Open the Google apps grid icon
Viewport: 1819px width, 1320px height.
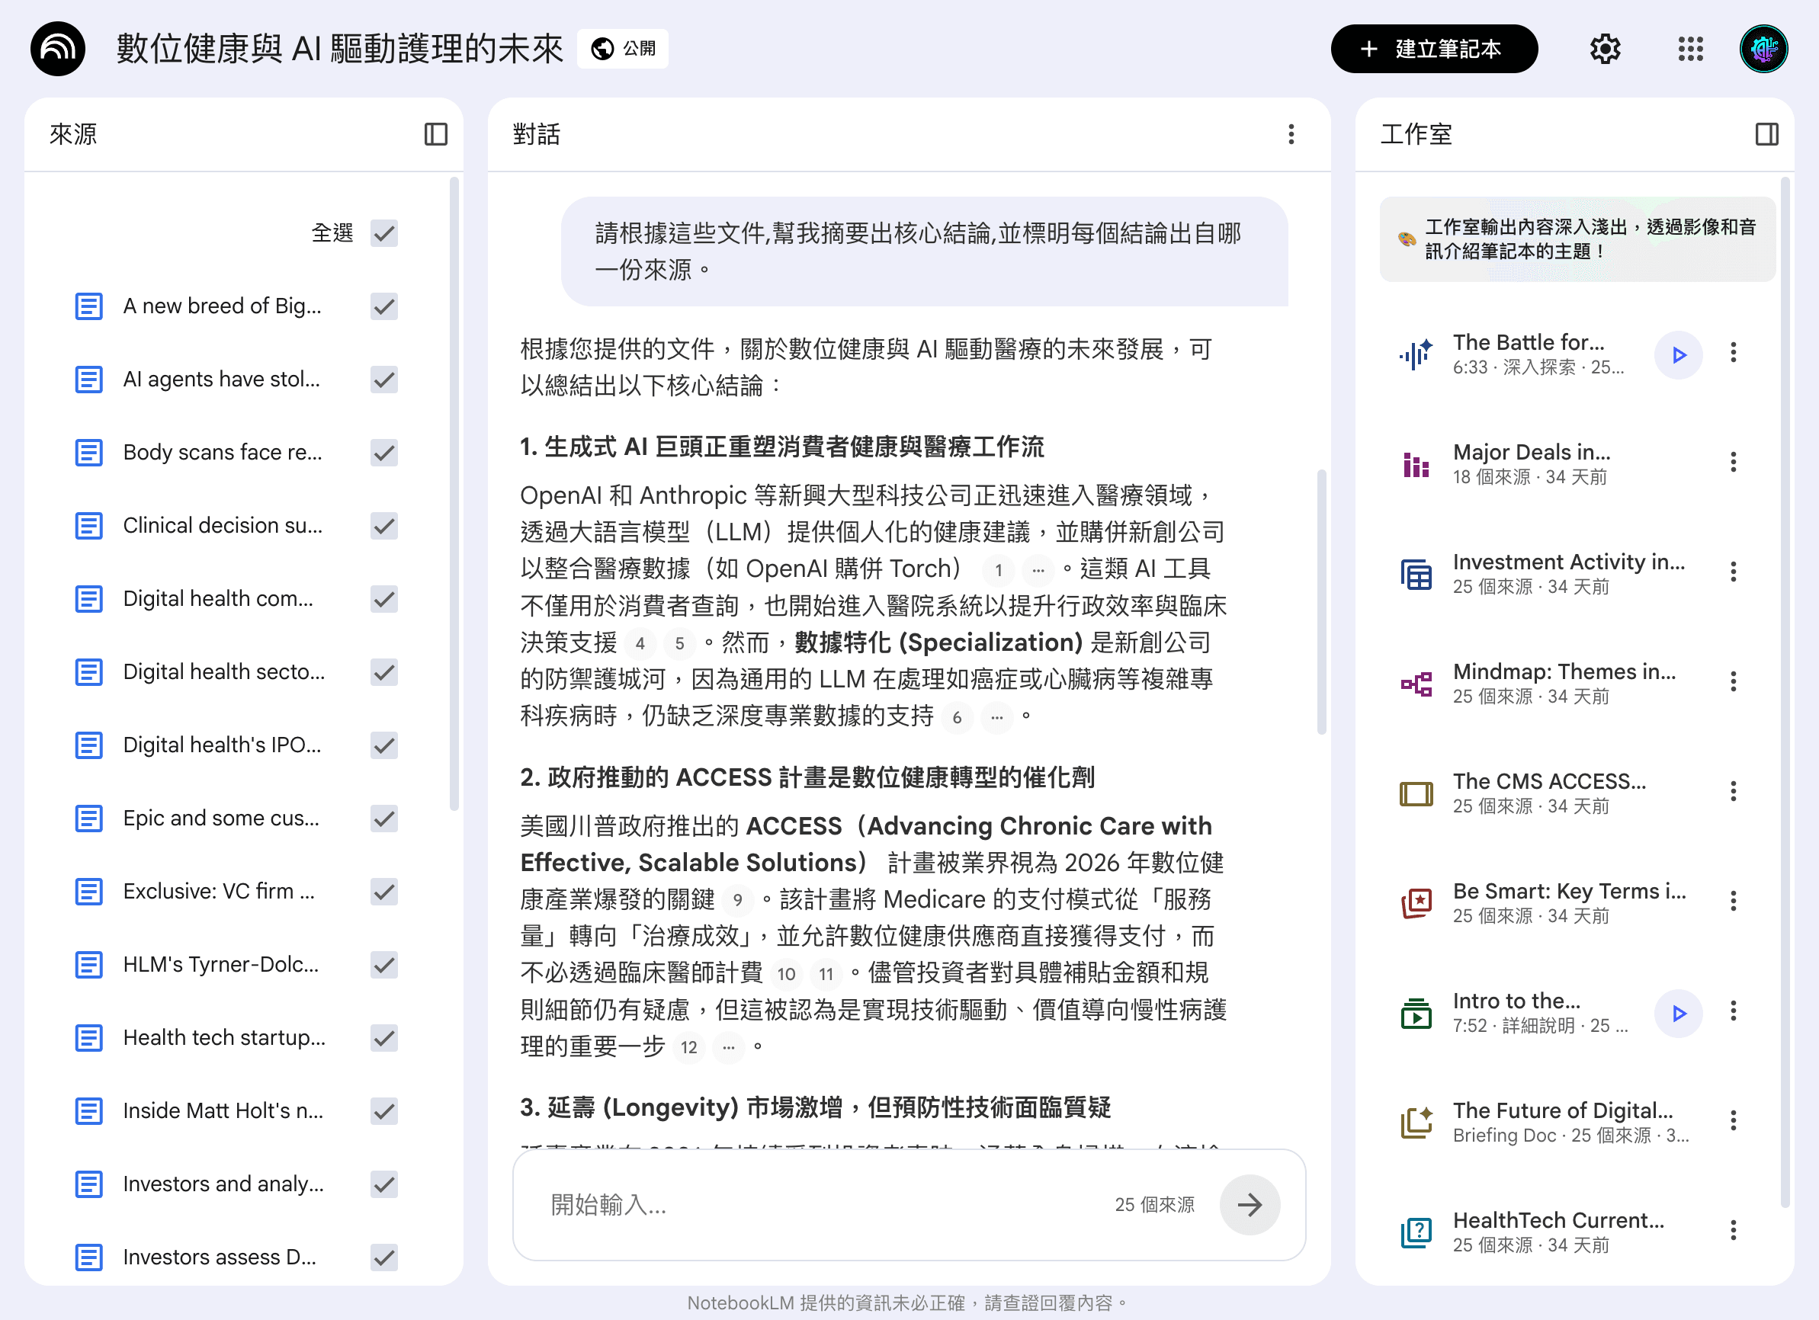pos(1690,49)
